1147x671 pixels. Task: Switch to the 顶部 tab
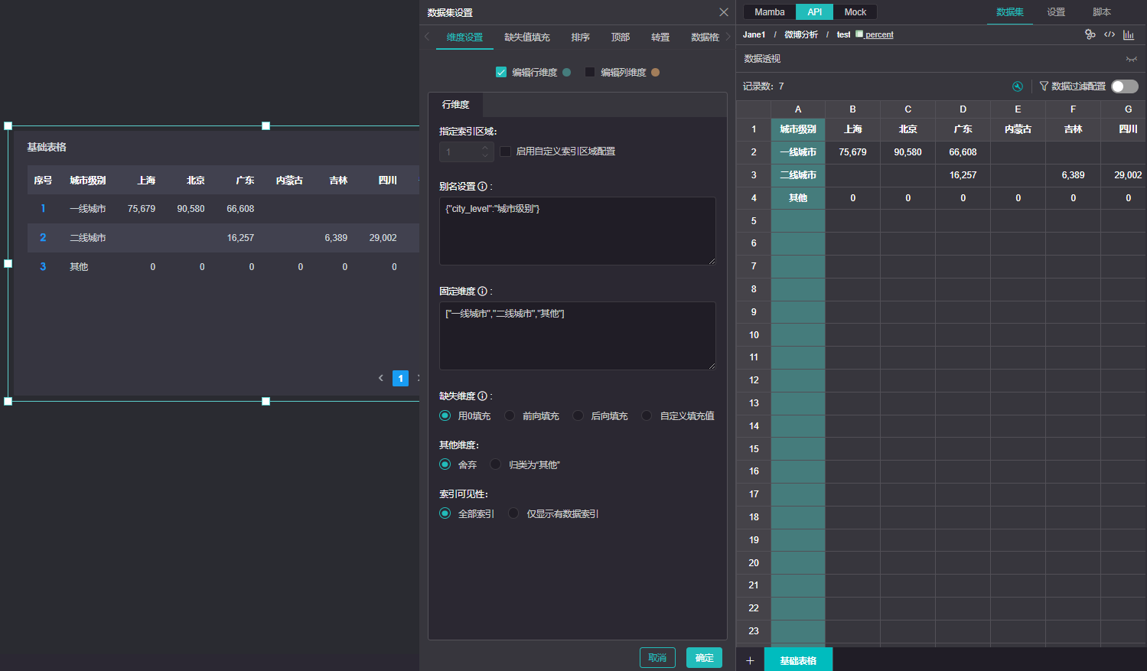pos(620,37)
